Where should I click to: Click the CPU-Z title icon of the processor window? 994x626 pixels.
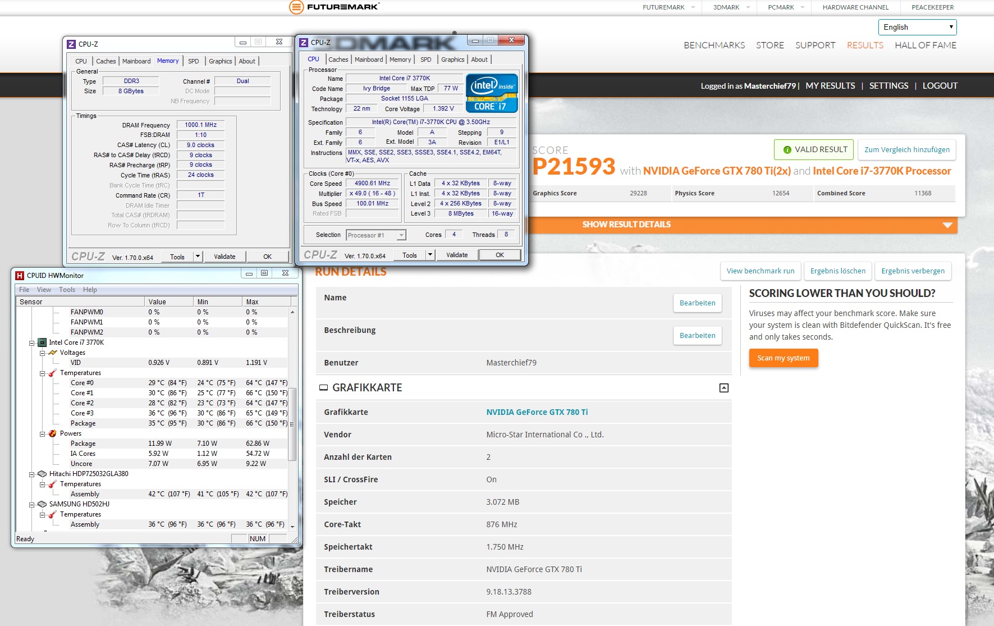click(304, 43)
